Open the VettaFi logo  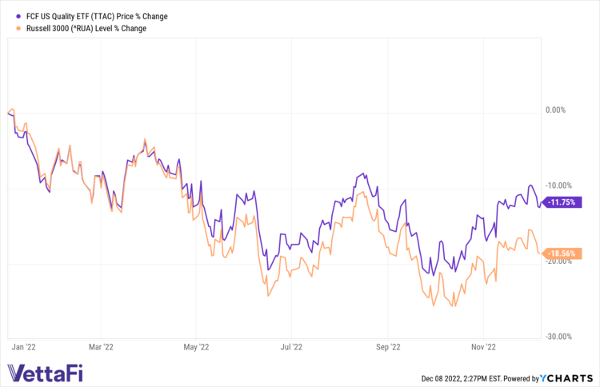click(45, 373)
